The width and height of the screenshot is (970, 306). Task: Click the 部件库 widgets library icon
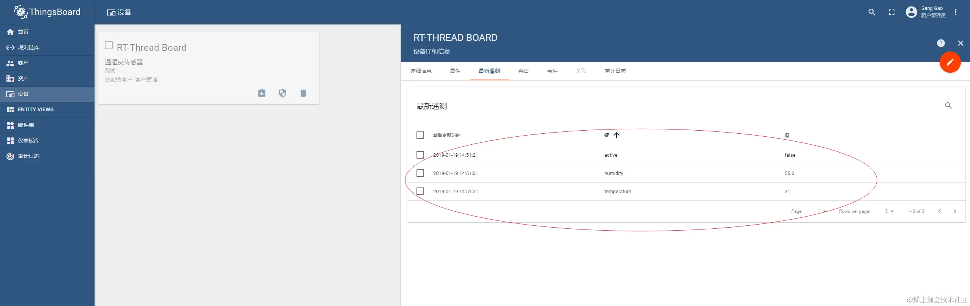[x=10, y=125]
